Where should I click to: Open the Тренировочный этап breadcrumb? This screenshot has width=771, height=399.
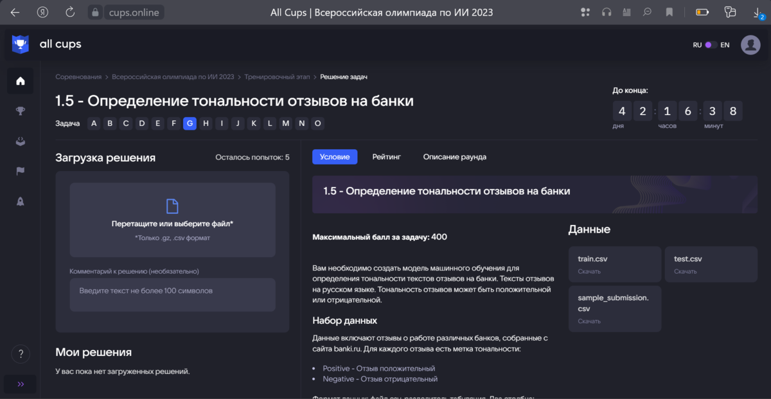pos(277,77)
